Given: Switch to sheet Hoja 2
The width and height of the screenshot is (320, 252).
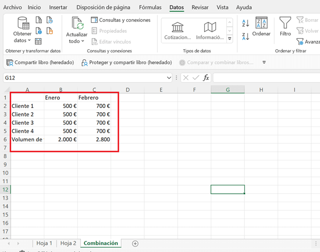Looking at the screenshot, I should (x=68, y=243).
